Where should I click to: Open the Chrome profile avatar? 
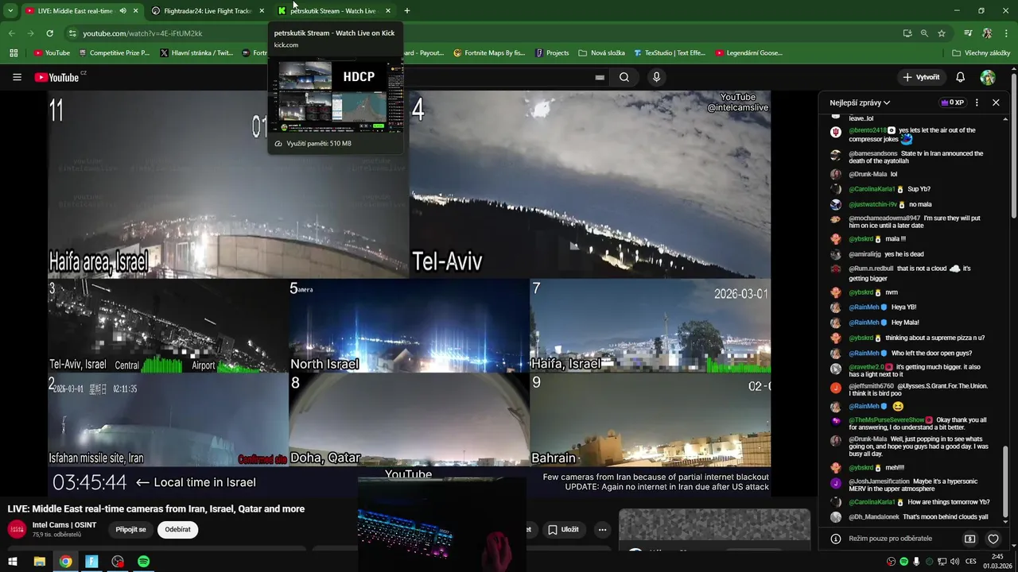click(x=987, y=33)
